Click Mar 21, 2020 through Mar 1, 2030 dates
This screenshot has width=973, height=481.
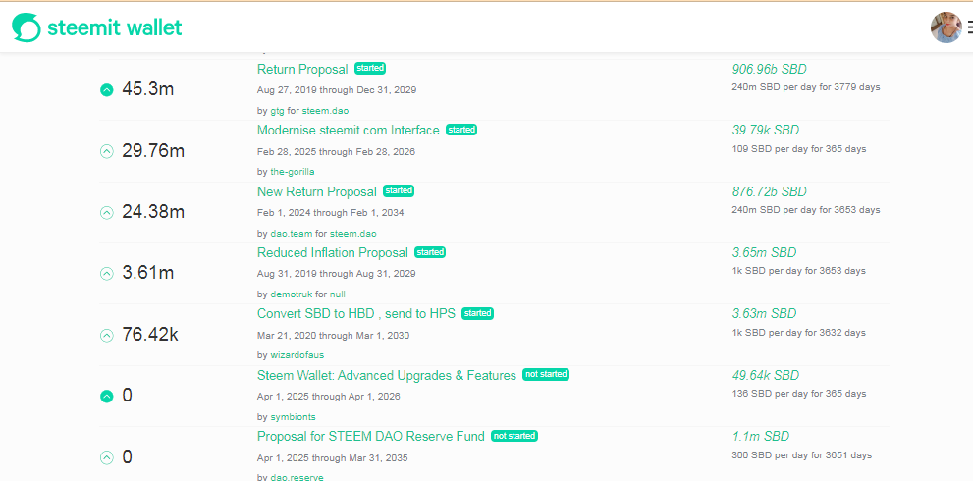[x=333, y=335]
